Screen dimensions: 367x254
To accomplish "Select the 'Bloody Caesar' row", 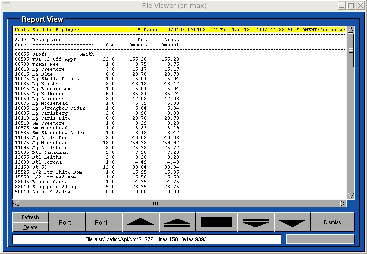I will point(97,182).
